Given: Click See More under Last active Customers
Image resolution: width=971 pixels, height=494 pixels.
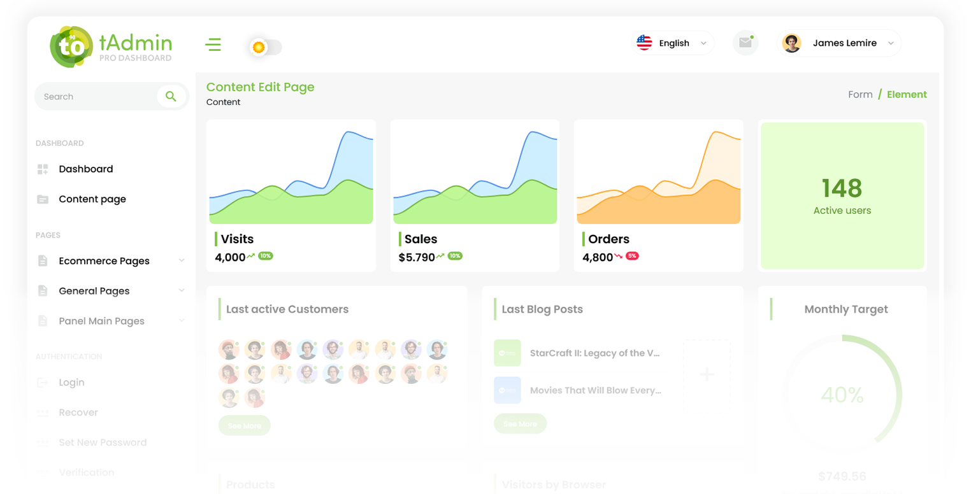Looking at the screenshot, I should pos(244,425).
